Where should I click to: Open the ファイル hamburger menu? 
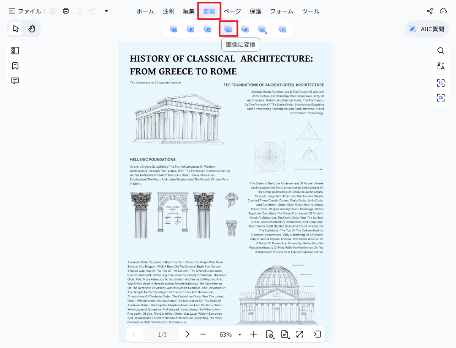tap(25, 11)
